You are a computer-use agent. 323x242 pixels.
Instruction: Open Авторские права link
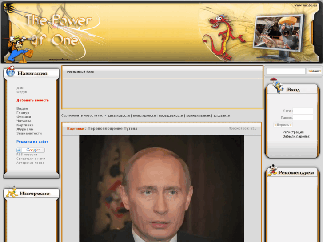pyautogui.click(x=30, y=163)
